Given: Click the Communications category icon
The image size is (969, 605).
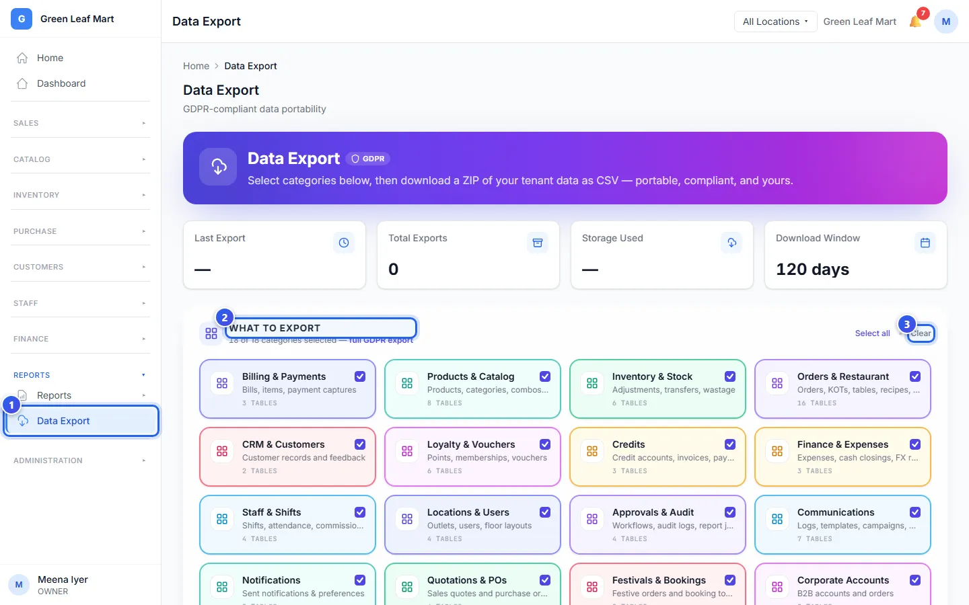Looking at the screenshot, I should tap(777, 519).
